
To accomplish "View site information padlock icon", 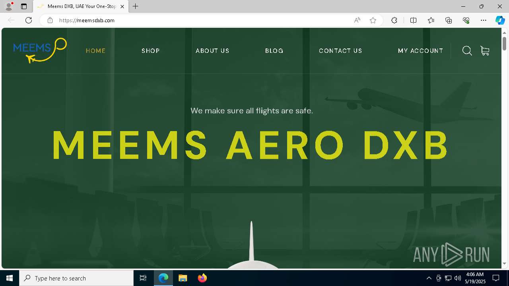I will tap(50, 20).
